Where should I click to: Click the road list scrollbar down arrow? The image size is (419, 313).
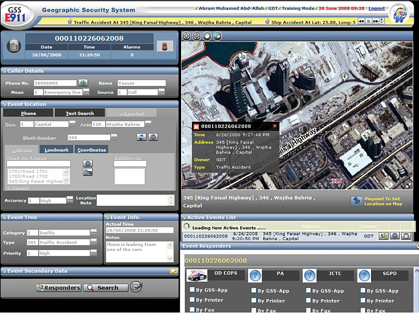click(x=66, y=181)
